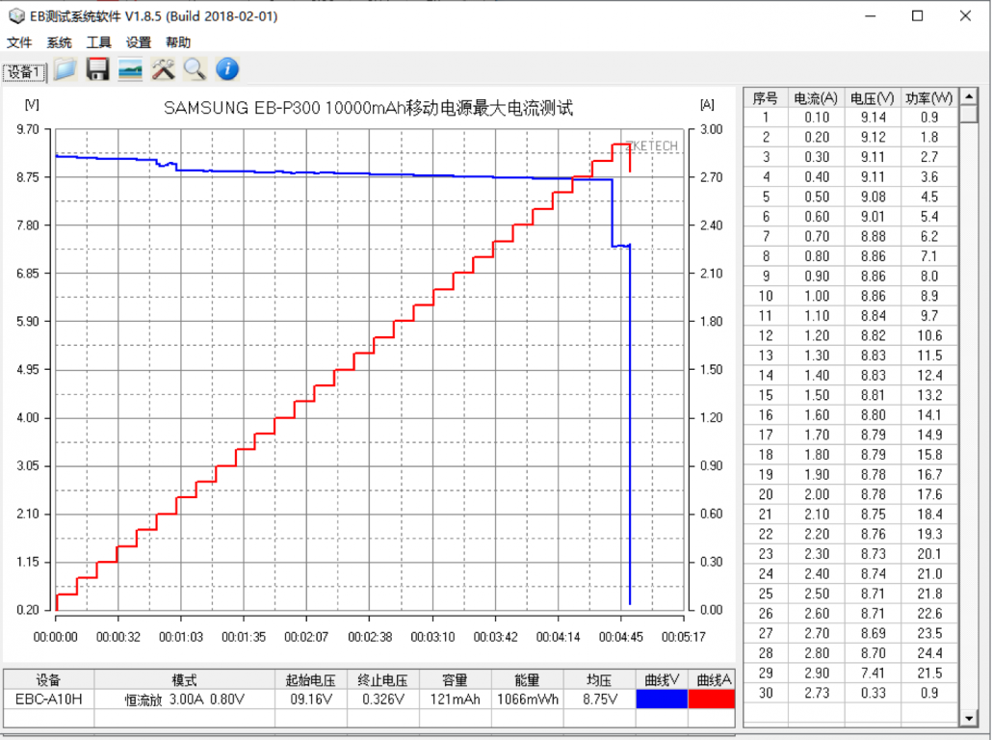Close the EB test software window
Image resolution: width=992 pixels, height=740 pixels.
[965, 15]
